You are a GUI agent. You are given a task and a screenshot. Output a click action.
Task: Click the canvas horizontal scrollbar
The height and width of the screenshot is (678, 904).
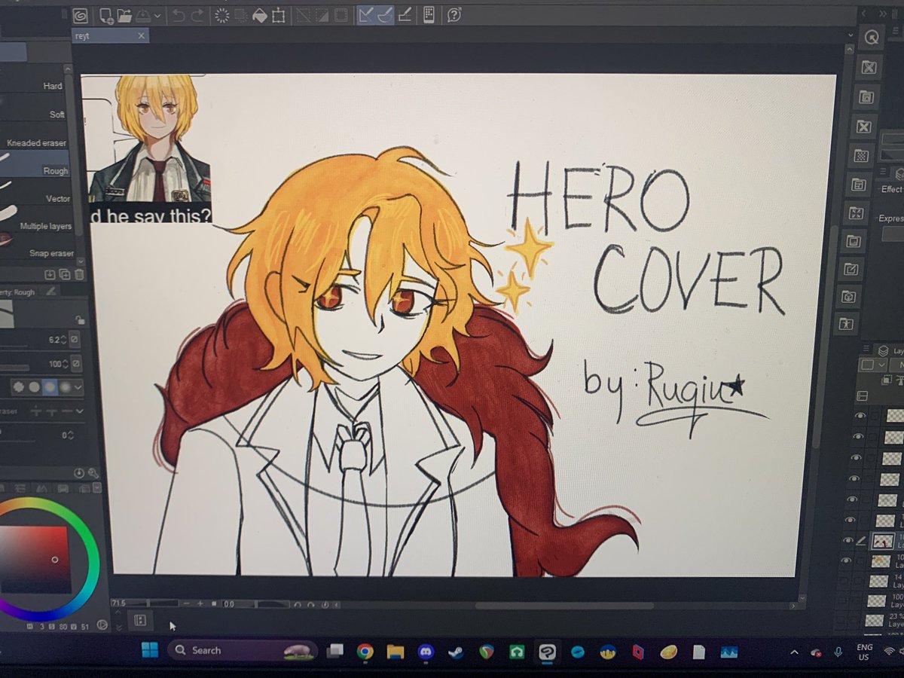pyautogui.click(x=565, y=605)
